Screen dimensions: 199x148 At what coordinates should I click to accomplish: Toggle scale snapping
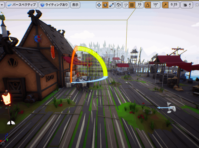pos(165,5)
